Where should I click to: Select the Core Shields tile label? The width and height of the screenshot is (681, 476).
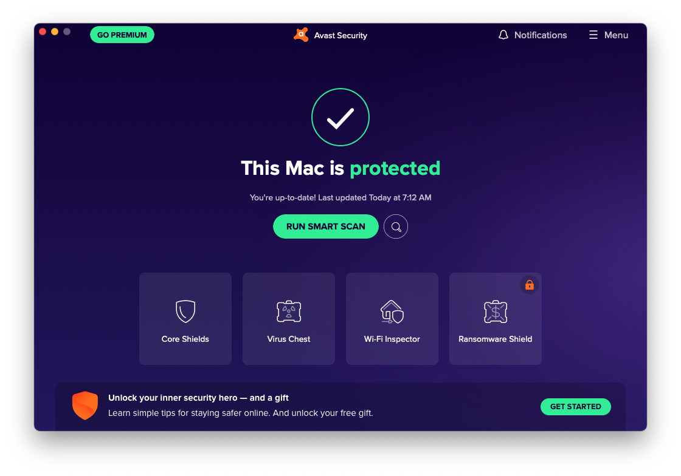pyautogui.click(x=185, y=339)
